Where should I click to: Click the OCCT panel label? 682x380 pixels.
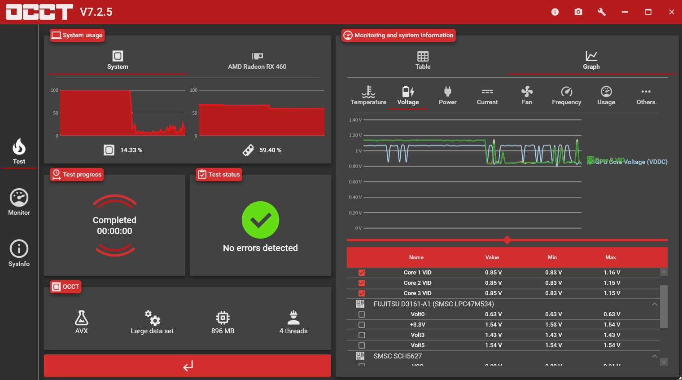tap(66, 287)
